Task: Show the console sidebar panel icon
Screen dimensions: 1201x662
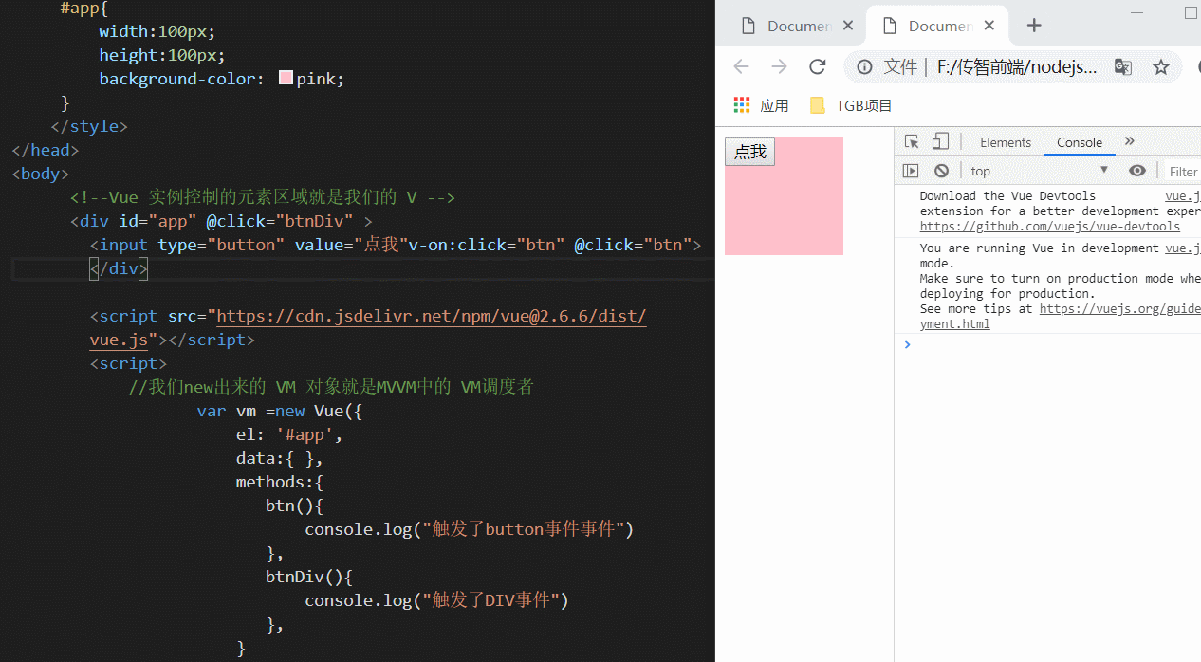Action: point(911,171)
